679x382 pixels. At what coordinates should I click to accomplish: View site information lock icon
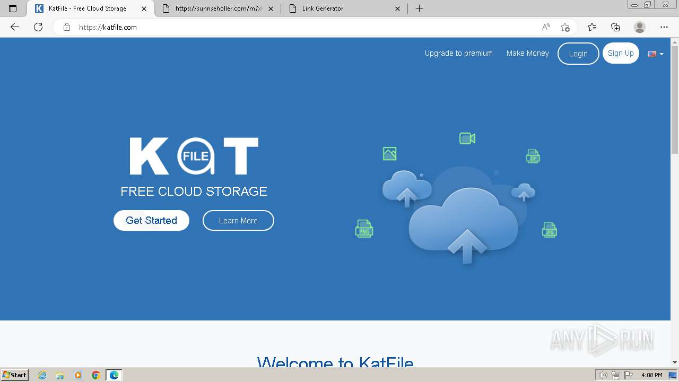(x=67, y=27)
